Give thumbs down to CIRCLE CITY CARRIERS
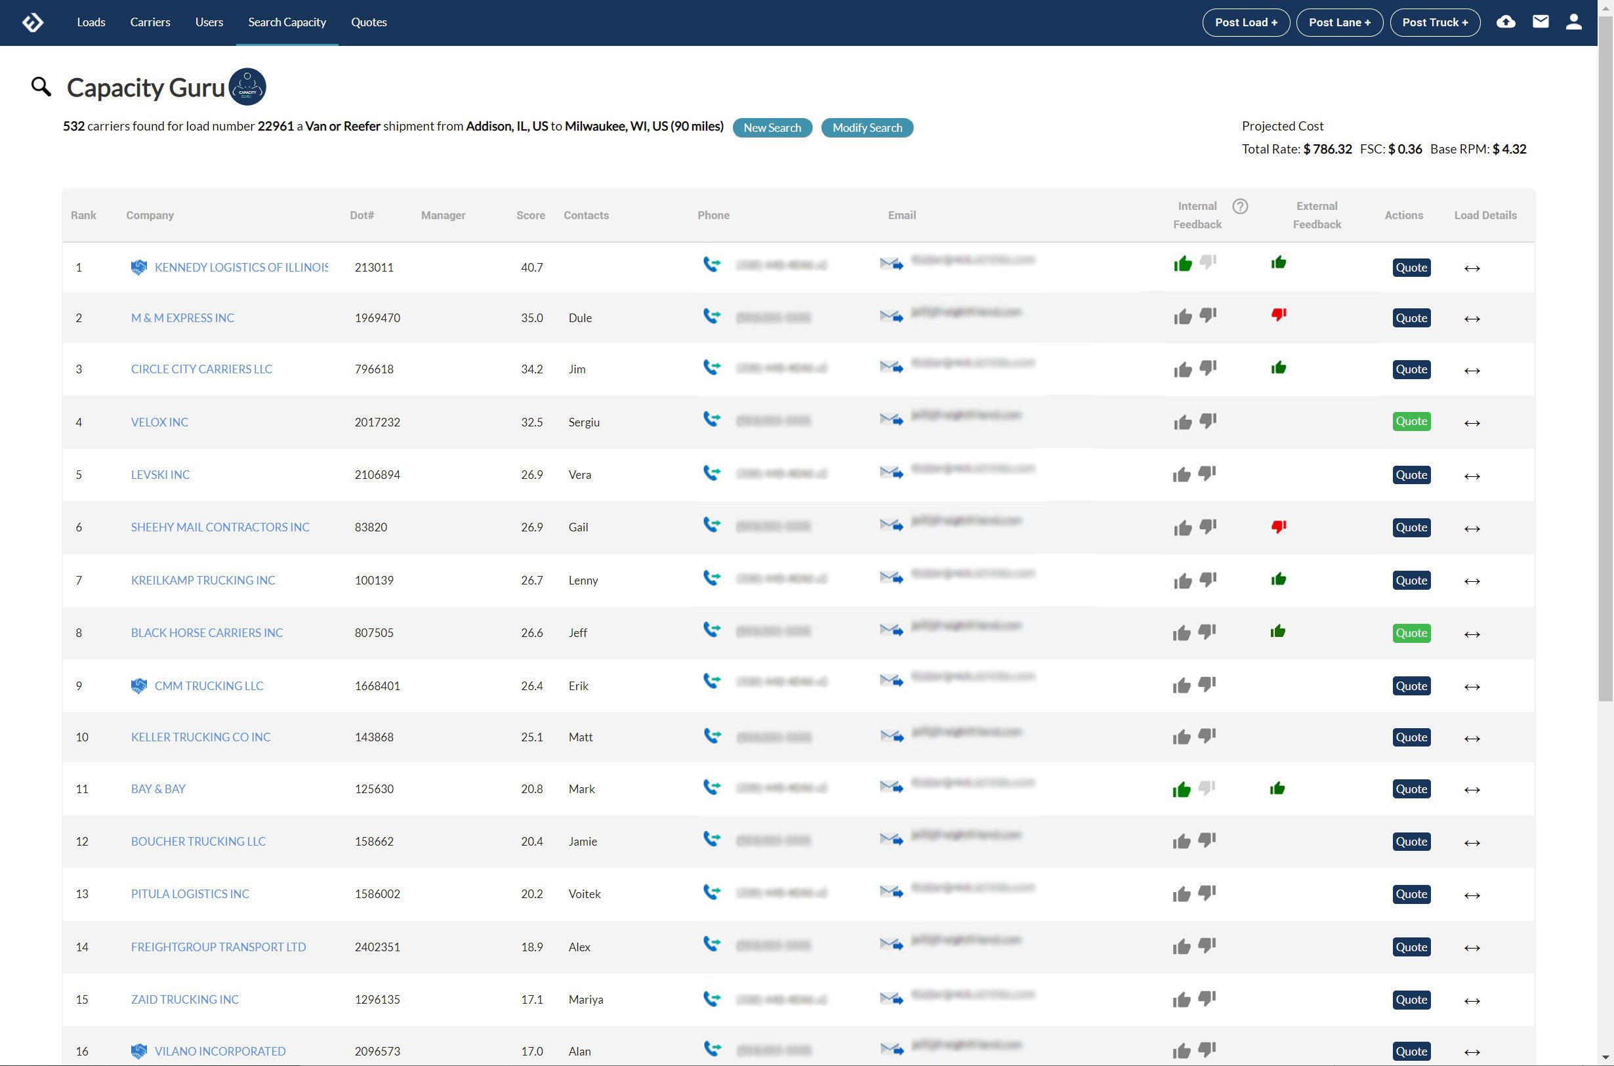The image size is (1614, 1066). [1207, 368]
